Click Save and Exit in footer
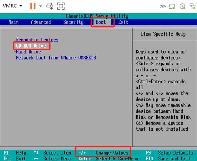The height and width of the screenshot is (161, 197). pyautogui.click(x=176, y=158)
